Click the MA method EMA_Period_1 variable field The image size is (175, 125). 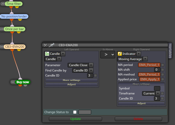(x=149, y=74)
